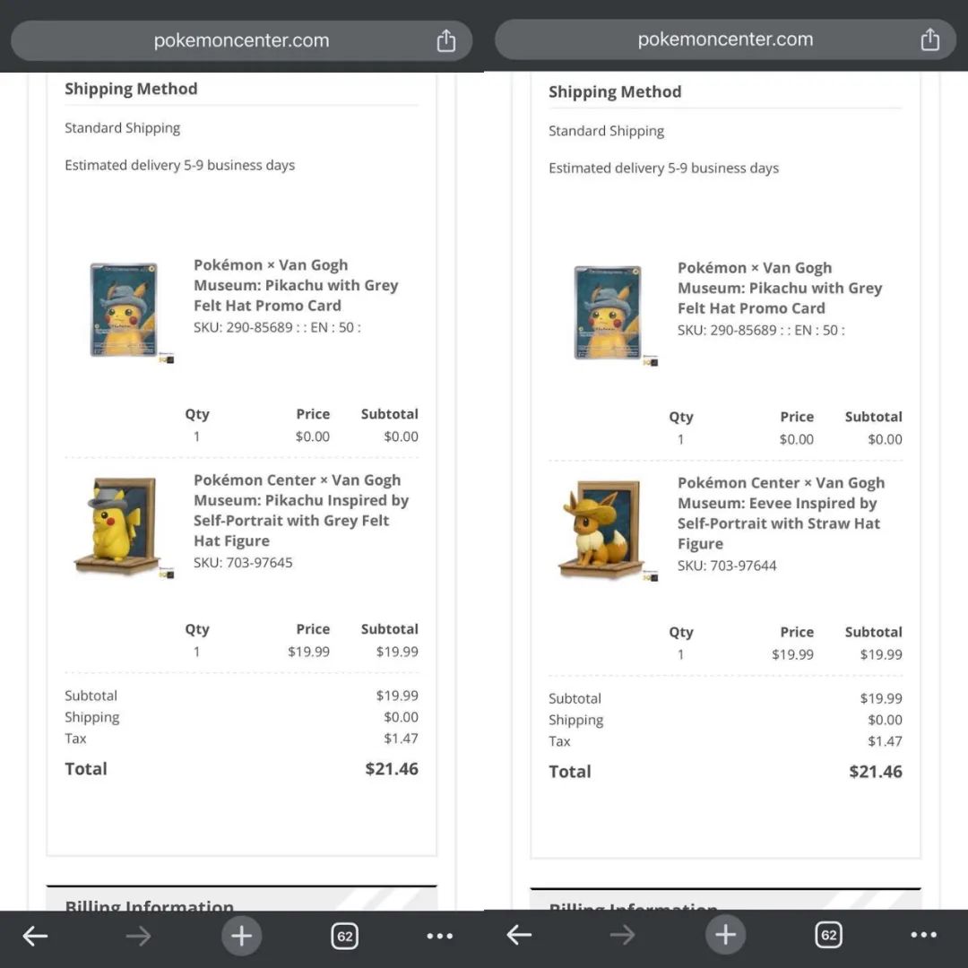
Task: Open the Pikachu Promo Card title in left screenshot
Action: click(297, 285)
